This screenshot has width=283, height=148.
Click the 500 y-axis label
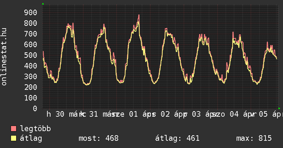coord(31,55)
